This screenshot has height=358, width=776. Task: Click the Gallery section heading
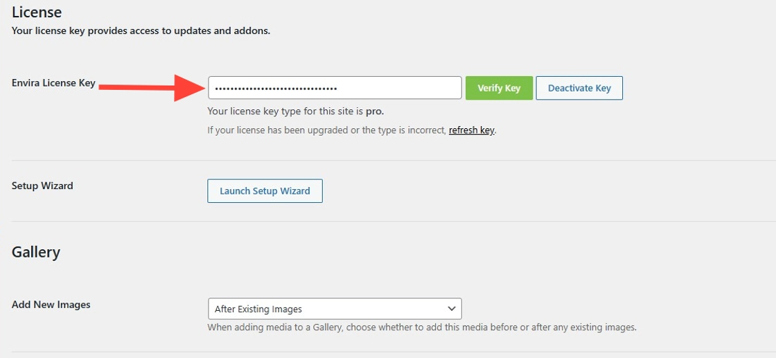point(35,252)
